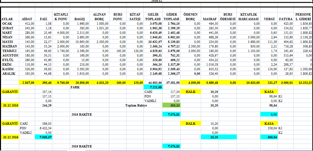Select the GİDER TOPLAMI column header
Image resolution: width=313 pixels, height=151 pixels.
[171, 17]
